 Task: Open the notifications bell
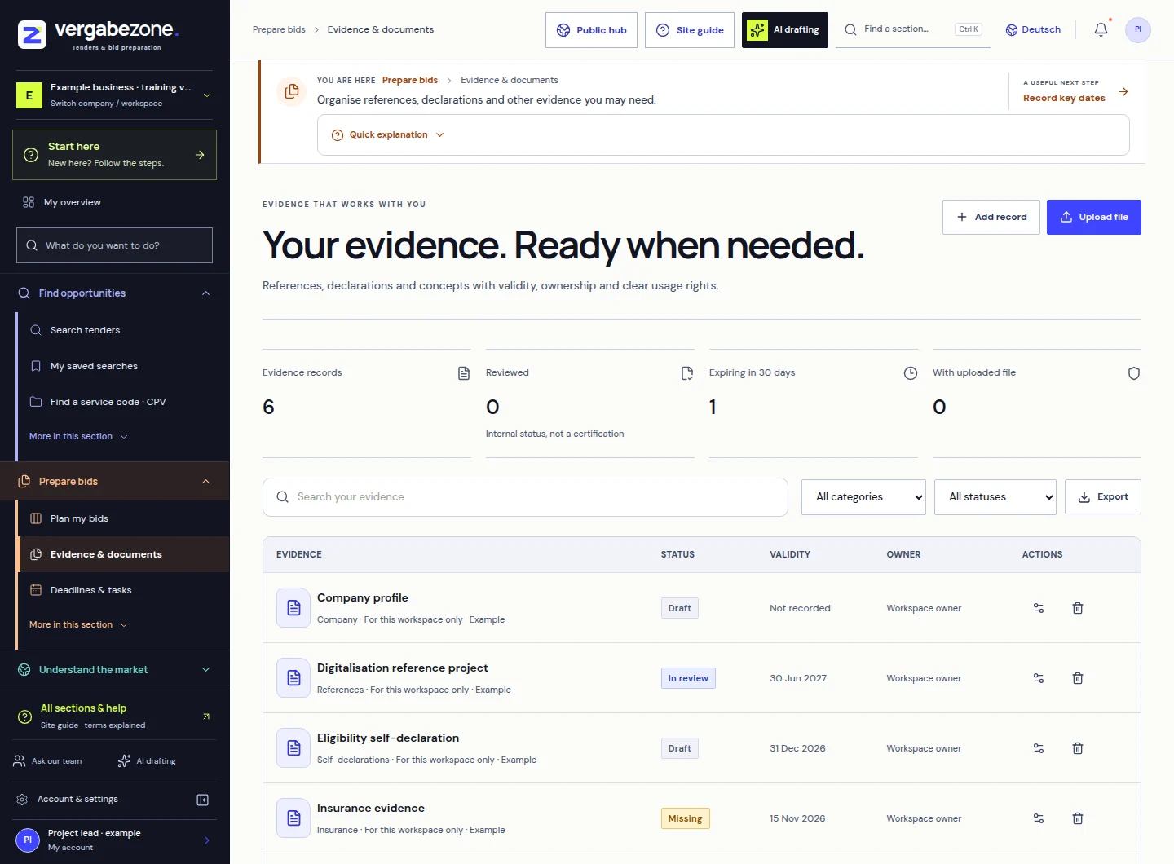[1101, 29]
